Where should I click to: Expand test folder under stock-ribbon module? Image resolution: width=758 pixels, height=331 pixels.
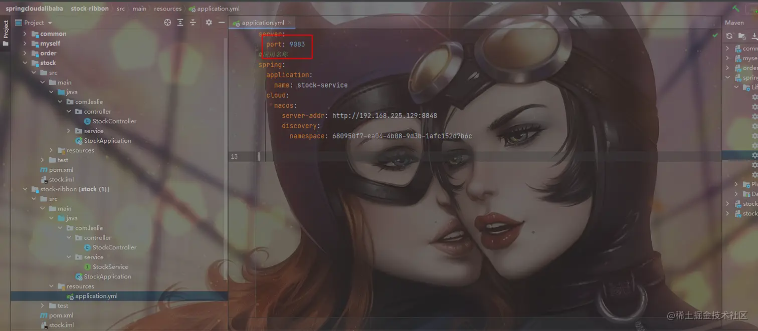click(x=43, y=305)
